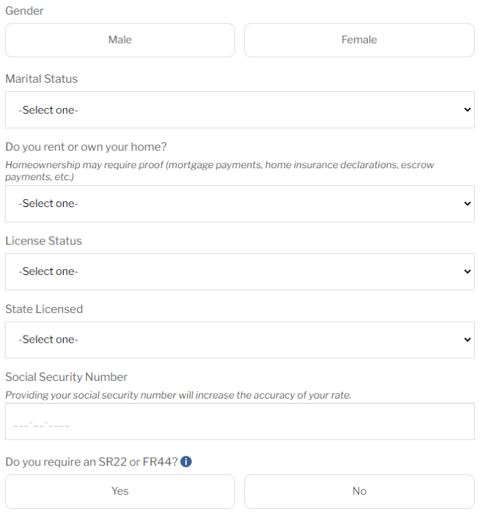Open the rent or own home dropdown
Image resolution: width=481 pixels, height=513 pixels.
240,204
